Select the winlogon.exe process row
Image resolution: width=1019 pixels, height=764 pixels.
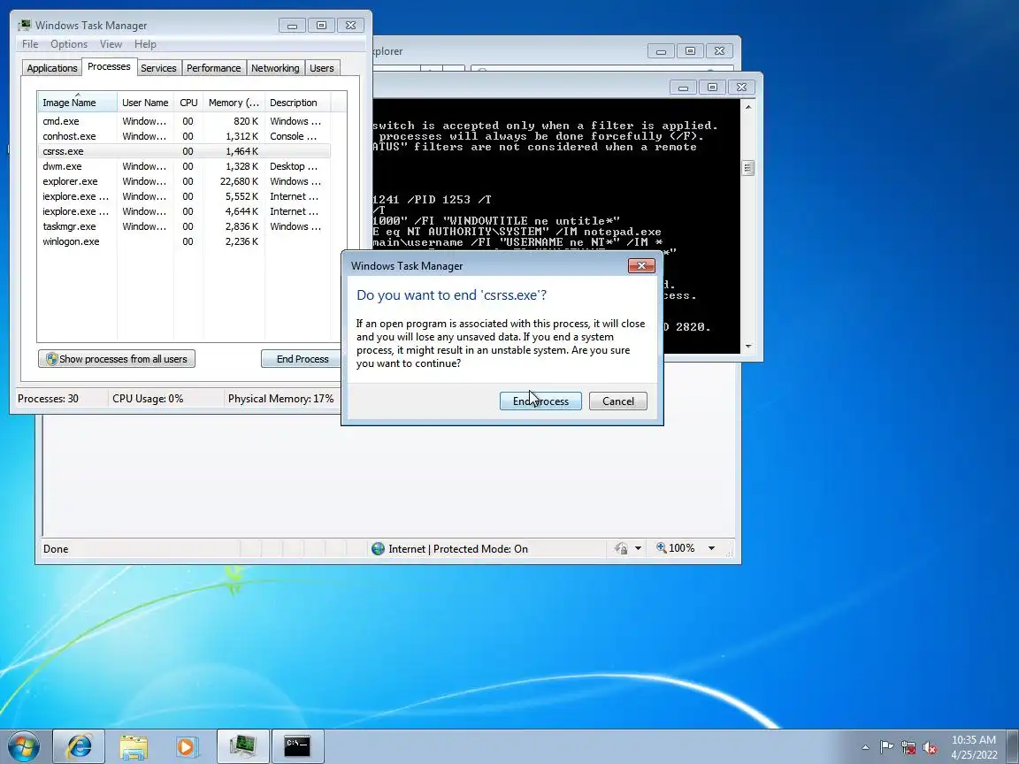point(184,241)
